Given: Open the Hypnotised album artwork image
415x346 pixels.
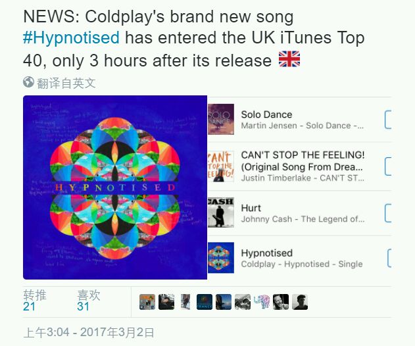Looking at the screenshot, I should pos(115,187).
